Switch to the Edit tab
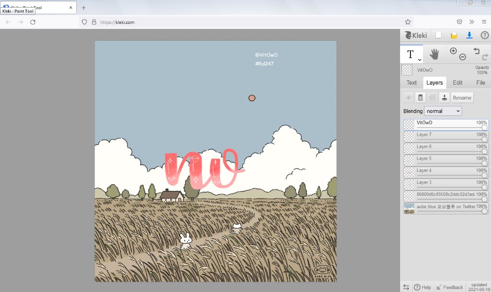 coord(457,82)
